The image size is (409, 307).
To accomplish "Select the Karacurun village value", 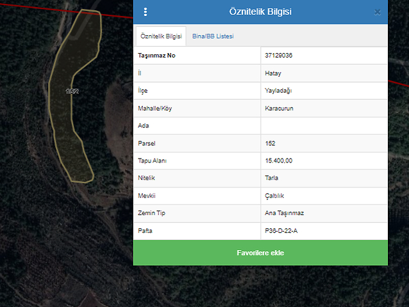I will click(279, 109).
